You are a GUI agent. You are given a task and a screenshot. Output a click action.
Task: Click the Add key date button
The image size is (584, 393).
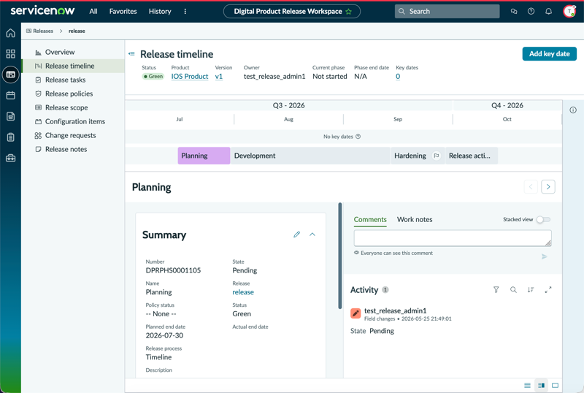coord(550,54)
